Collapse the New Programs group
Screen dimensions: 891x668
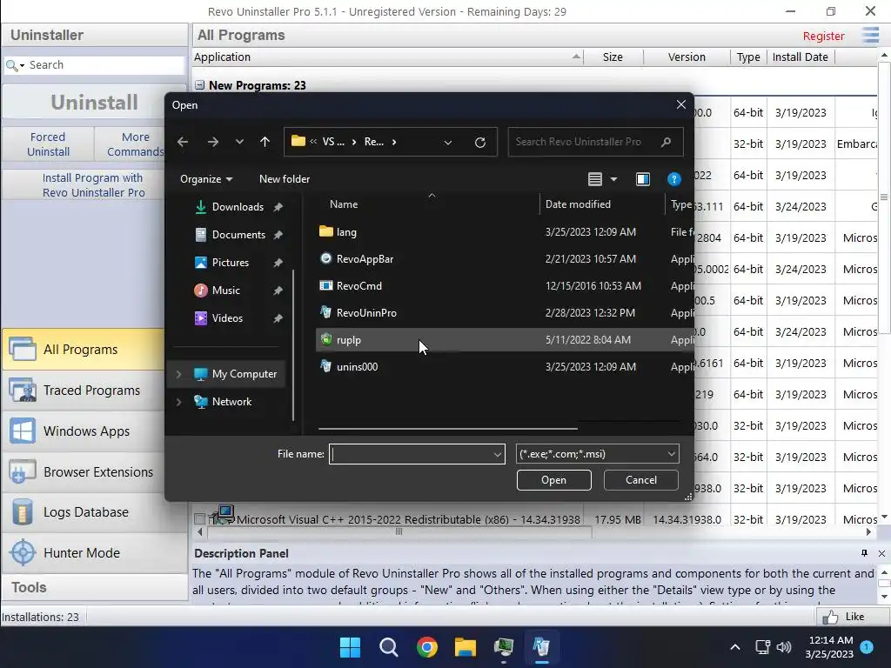[x=199, y=85]
